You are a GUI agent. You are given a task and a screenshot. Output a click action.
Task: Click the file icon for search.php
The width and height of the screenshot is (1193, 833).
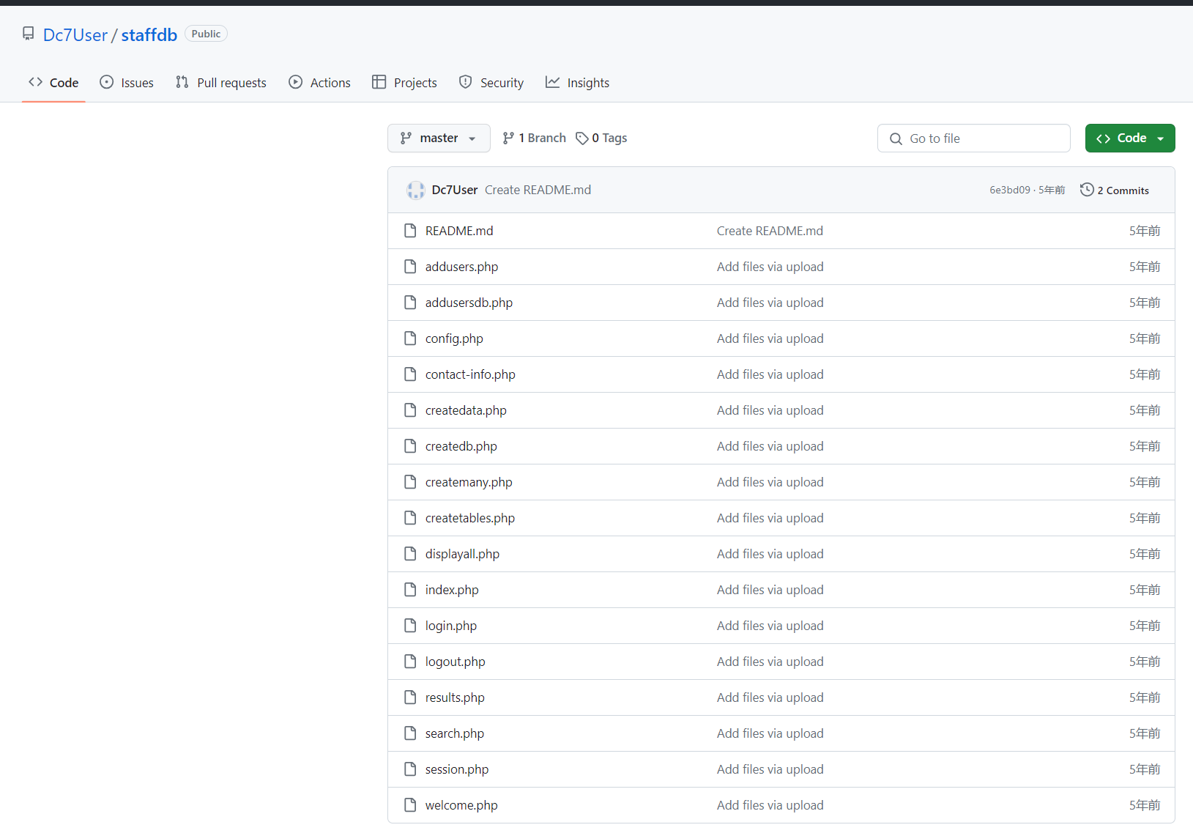point(410,733)
